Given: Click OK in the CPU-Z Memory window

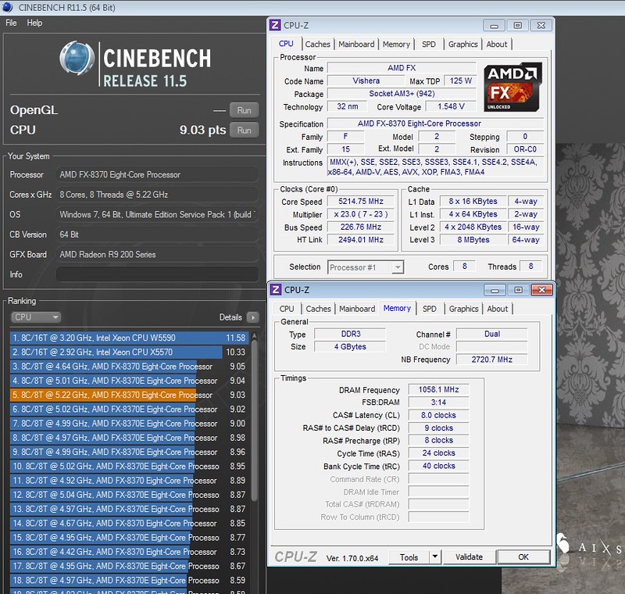Looking at the screenshot, I should pyautogui.click(x=523, y=557).
